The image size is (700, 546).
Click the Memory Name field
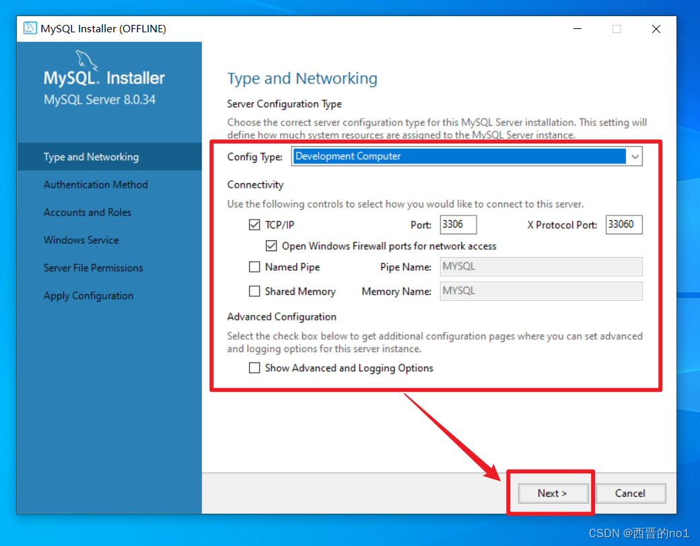tap(541, 291)
